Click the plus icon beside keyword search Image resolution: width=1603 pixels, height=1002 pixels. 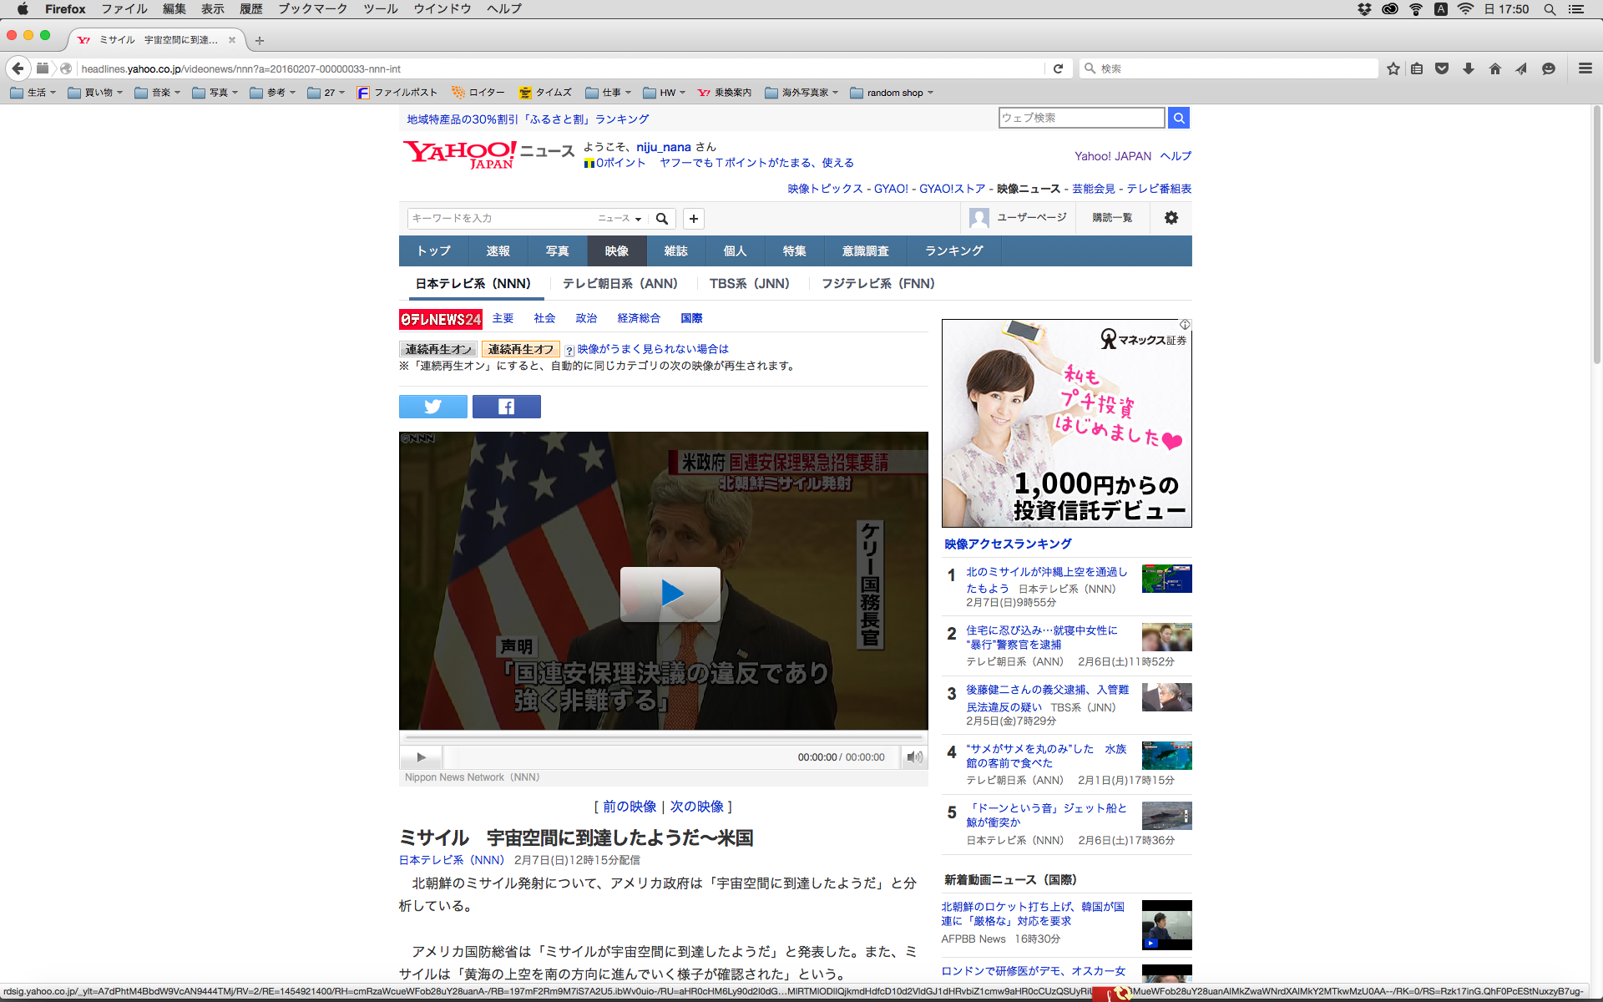(693, 219)
